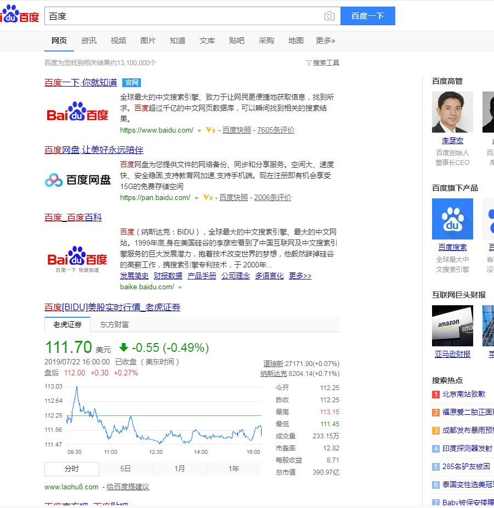
Task: Switch to the 贴吧 tab
Action: click(x=237, y=41)
